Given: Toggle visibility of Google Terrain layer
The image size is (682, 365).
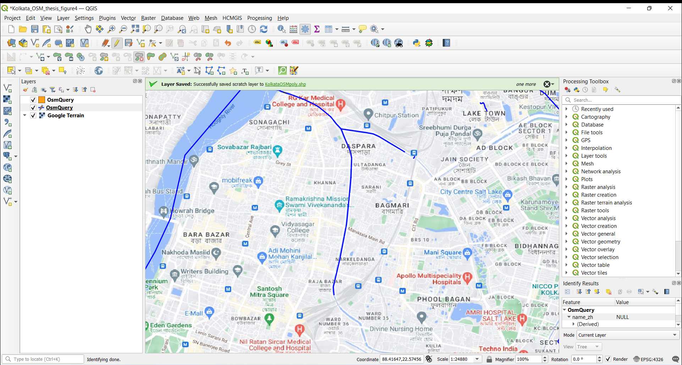Looking at the screenshot, I should (x=33, y=116).
